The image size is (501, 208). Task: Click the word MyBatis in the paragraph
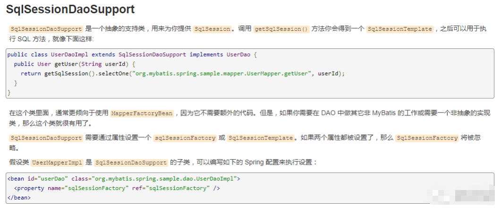coord(384,113)
